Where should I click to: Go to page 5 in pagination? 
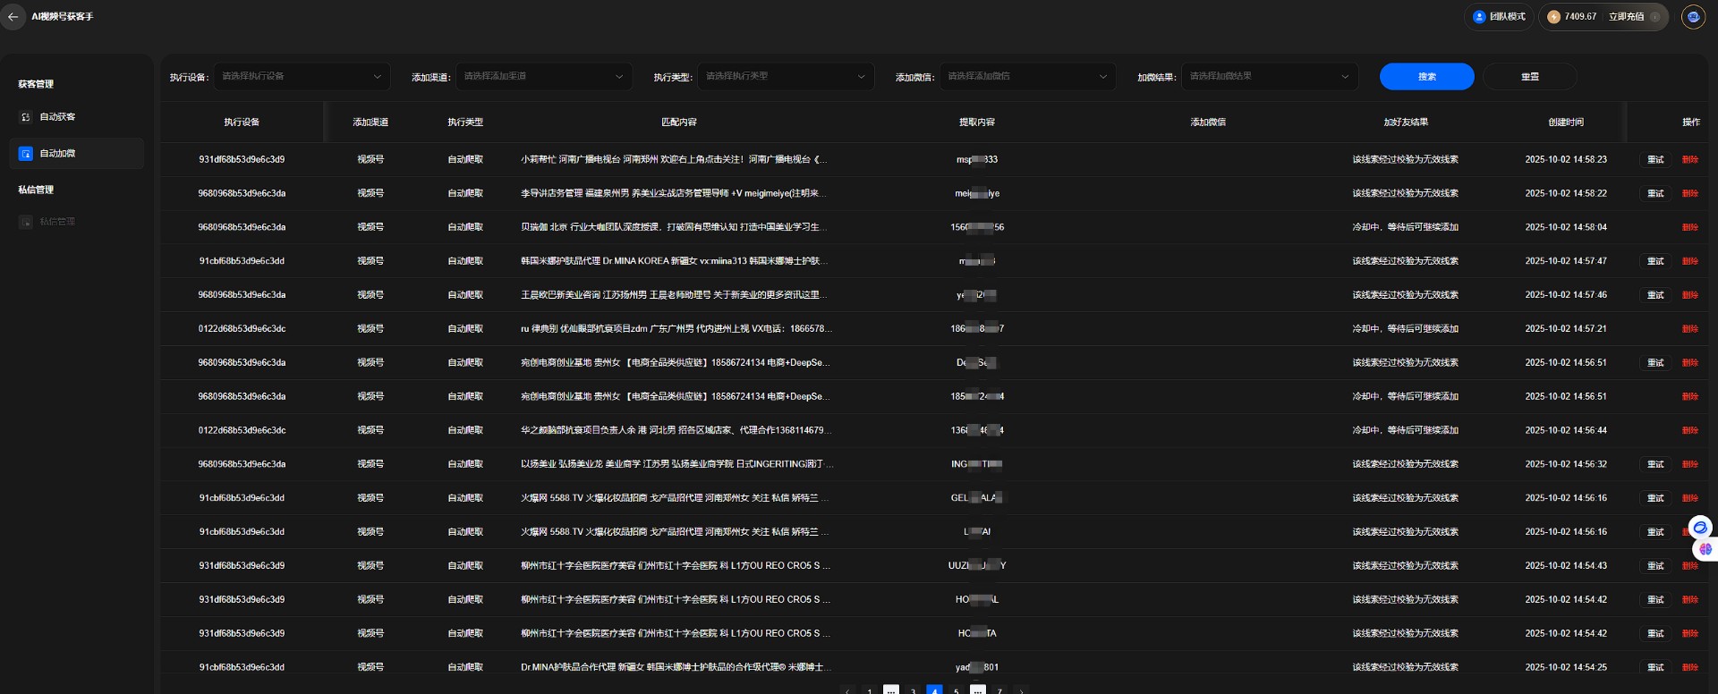[957, 690]
